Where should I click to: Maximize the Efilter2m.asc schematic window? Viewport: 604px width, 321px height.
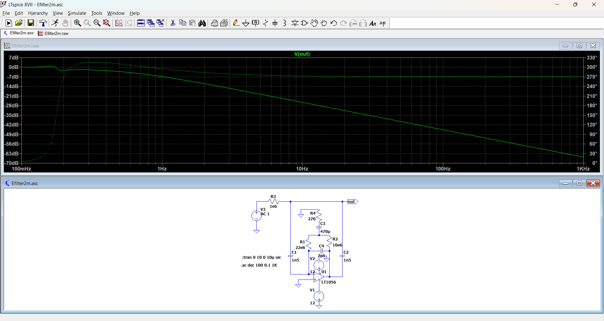click(579, 183)
